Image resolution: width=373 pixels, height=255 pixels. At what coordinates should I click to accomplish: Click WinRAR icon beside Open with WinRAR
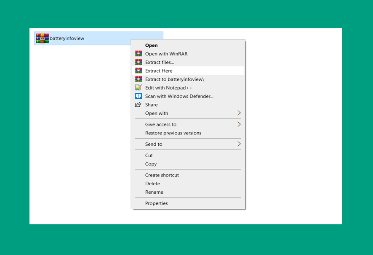(x=139, y=54)
